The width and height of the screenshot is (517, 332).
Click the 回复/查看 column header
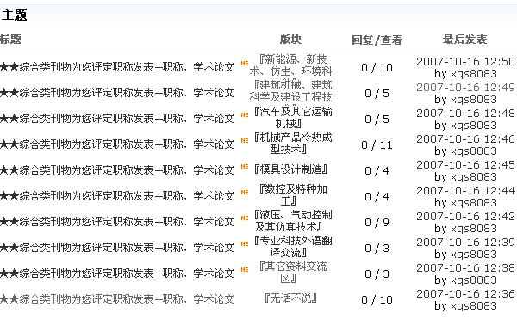coord(377,40)
